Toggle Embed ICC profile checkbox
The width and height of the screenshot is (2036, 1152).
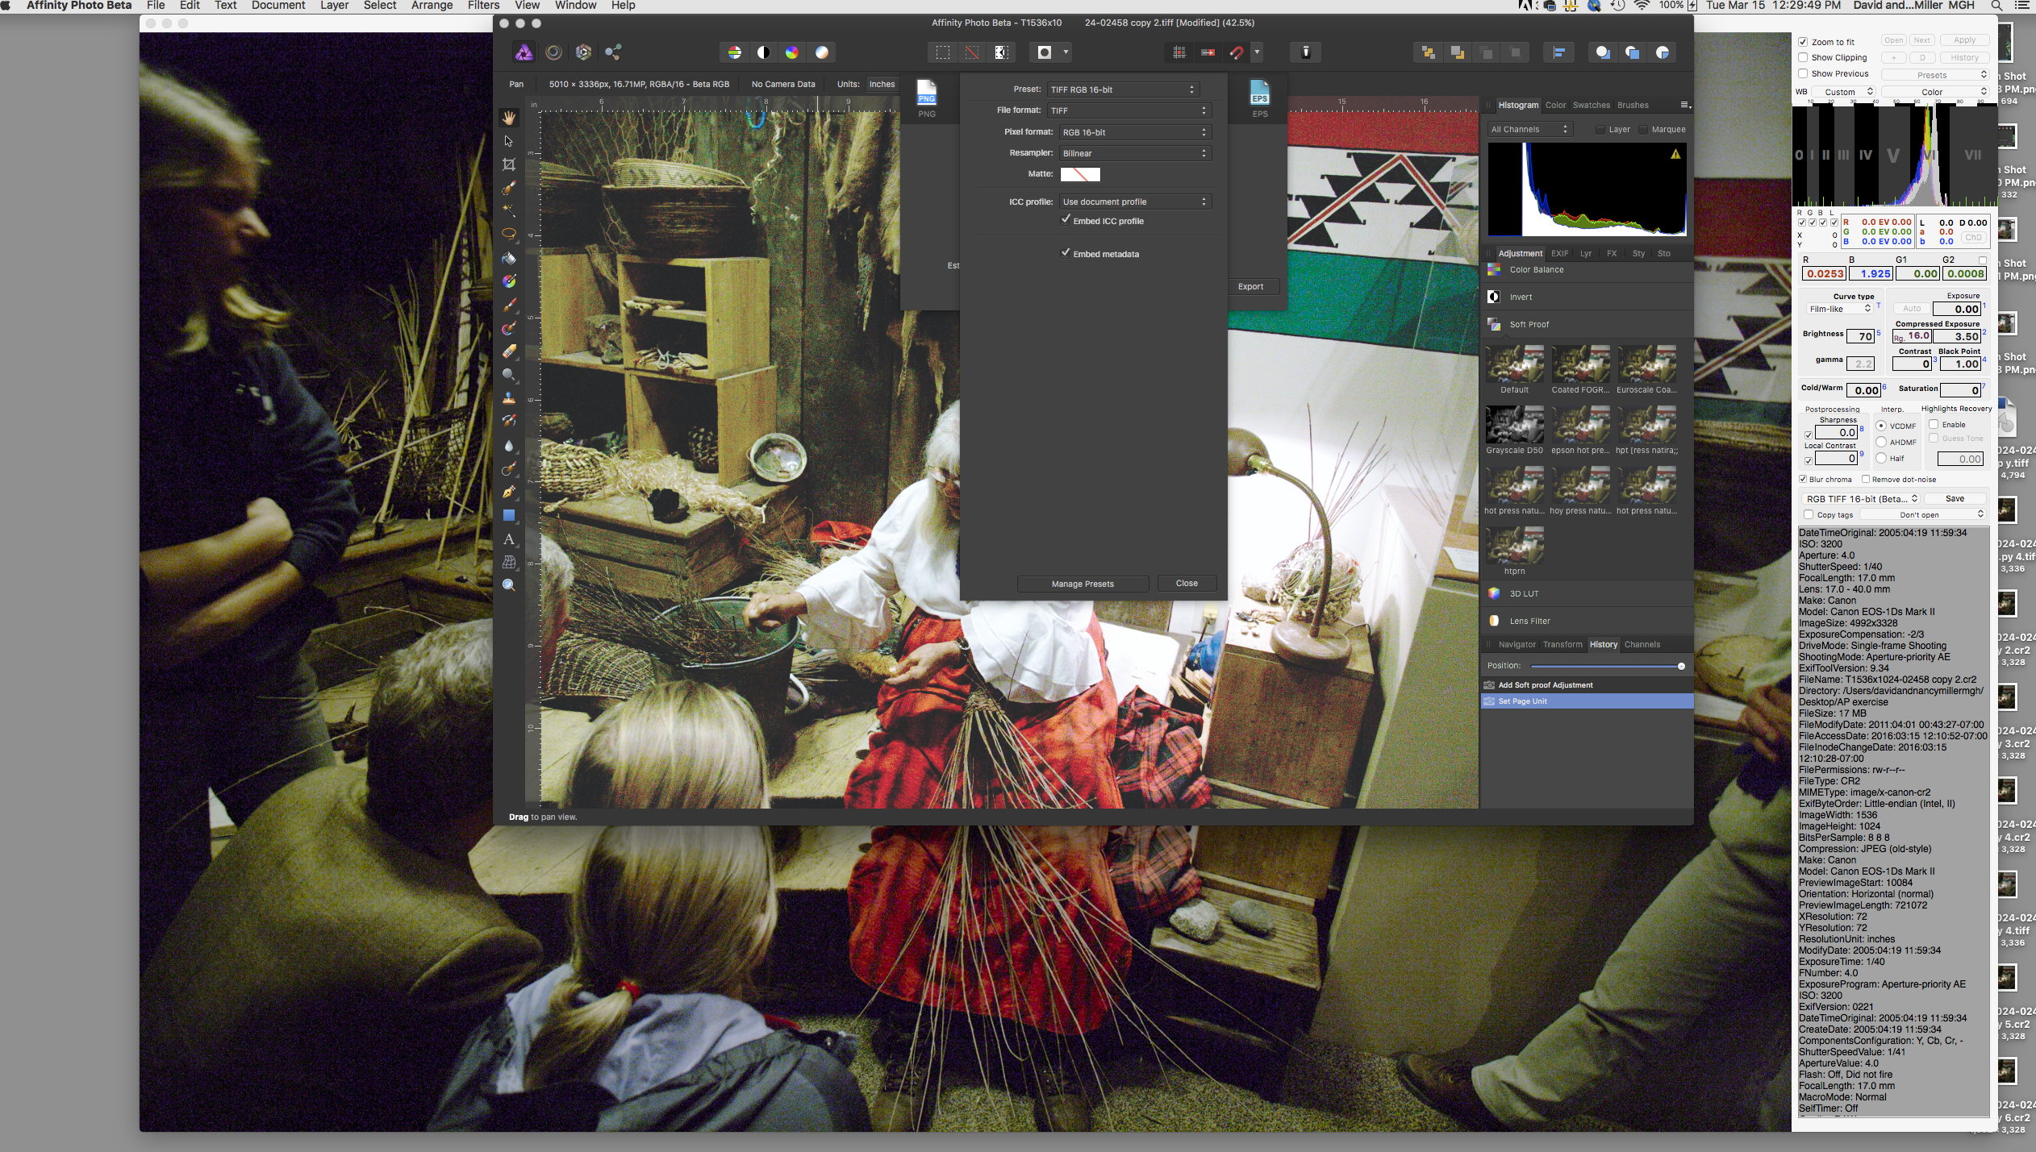[x=1066, y=220]
